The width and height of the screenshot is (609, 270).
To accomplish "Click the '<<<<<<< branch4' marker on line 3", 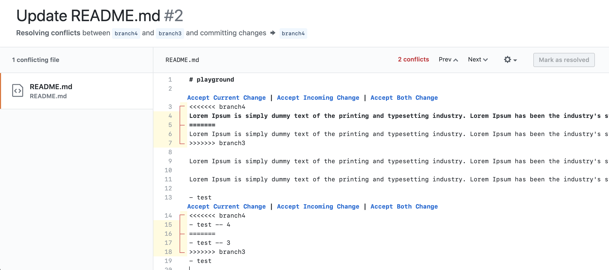I will tap(217, 107).
